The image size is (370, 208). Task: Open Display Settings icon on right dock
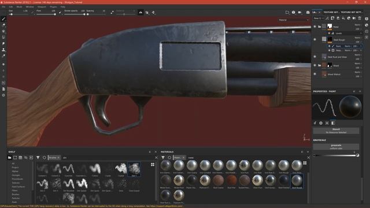pyautogui.click(x=367, y=19)
